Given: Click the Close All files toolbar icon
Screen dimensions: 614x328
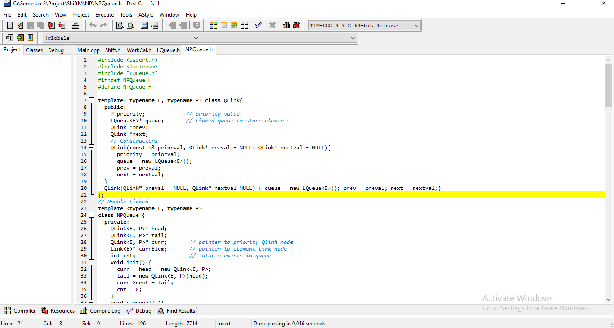Looking at the screenshot, I should [61, 25].
